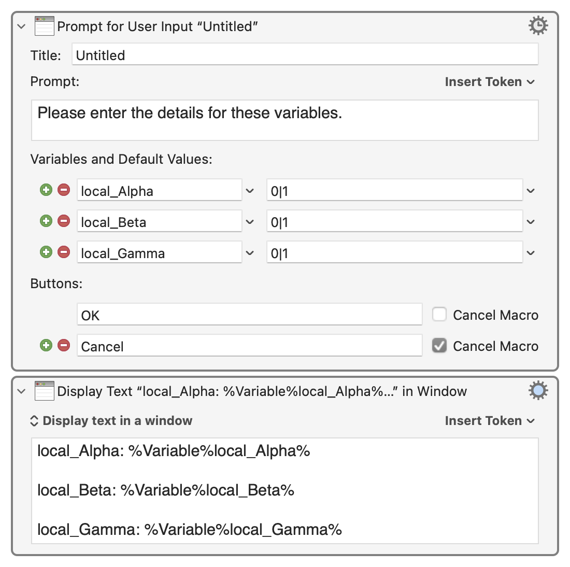Screen dimensions: 570x567
Task: Open gear menu of Display Text action
Action: pos(538,391)
